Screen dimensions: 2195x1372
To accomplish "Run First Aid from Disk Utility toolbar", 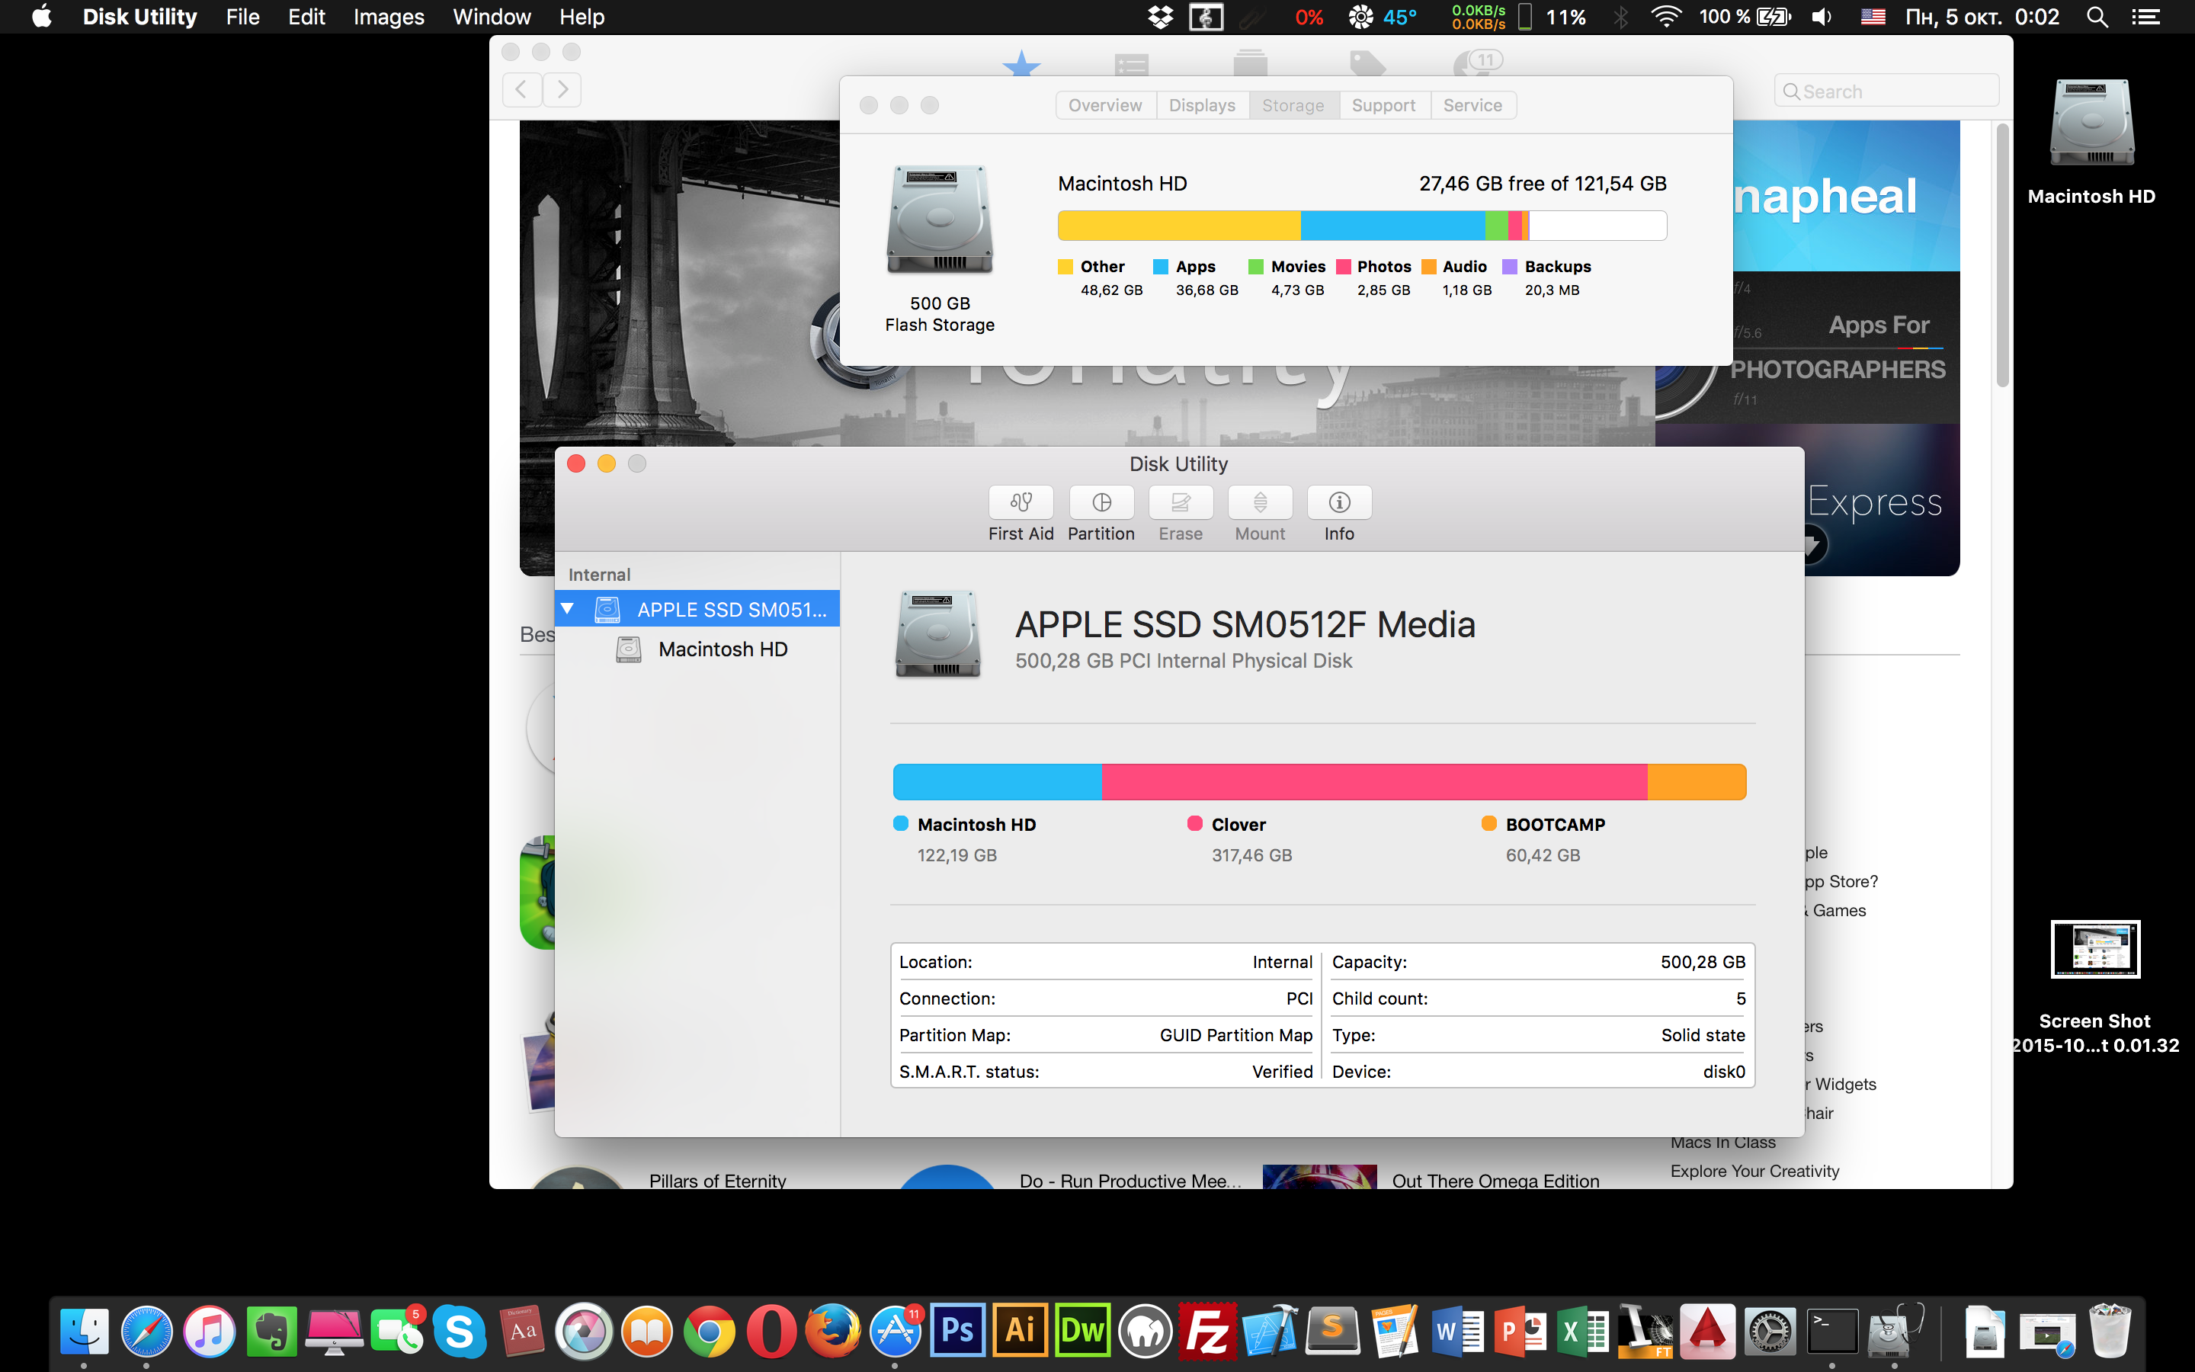I will (1021, 514).
